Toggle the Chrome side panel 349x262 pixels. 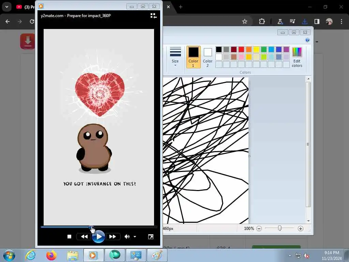pyautogui.click(x=317, y=21)
